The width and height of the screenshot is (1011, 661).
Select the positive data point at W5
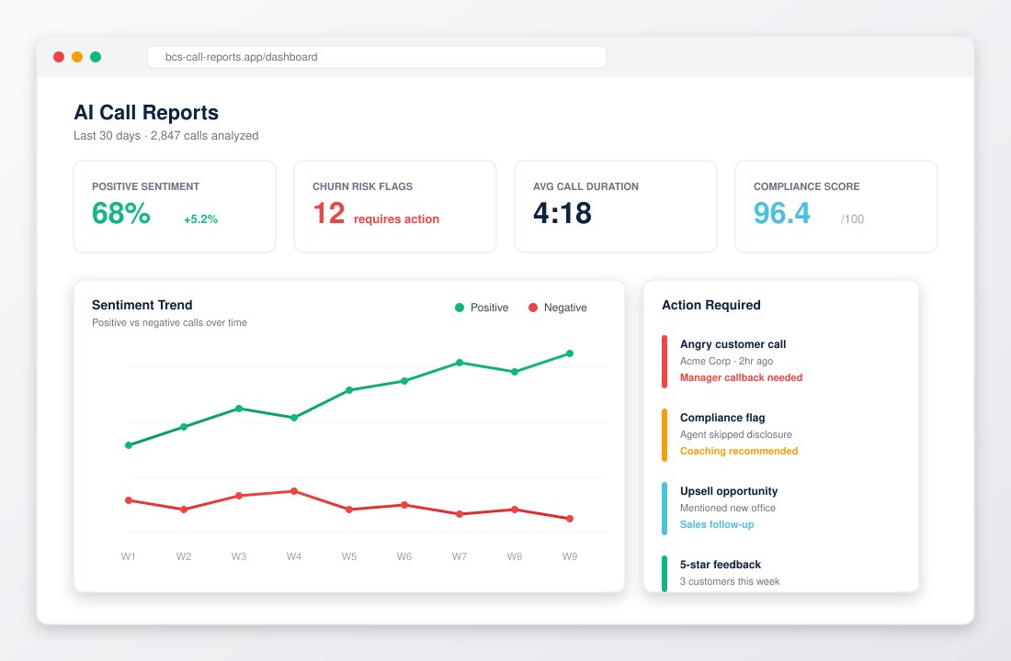point(349,390)
